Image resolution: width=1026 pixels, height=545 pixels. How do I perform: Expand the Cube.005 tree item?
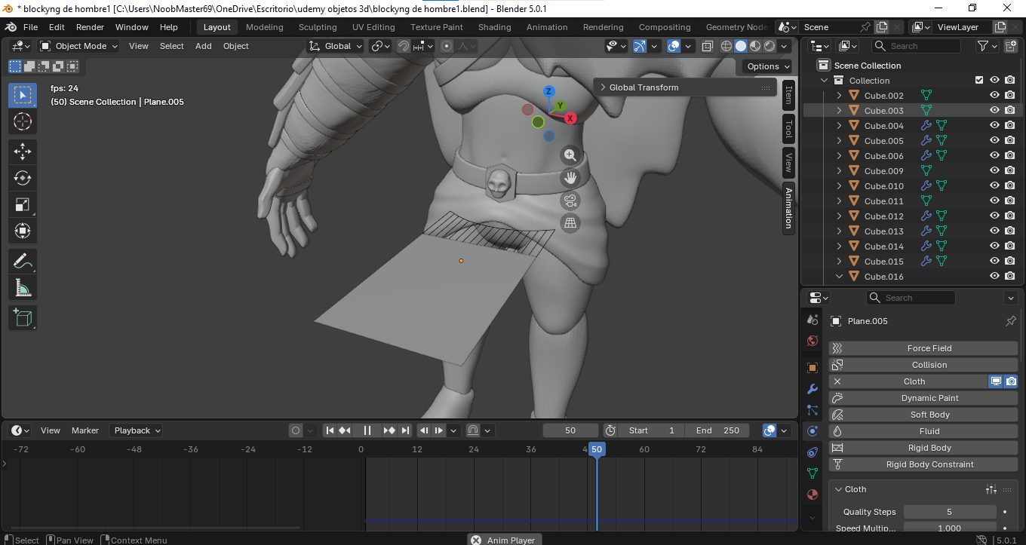(839, 141)
